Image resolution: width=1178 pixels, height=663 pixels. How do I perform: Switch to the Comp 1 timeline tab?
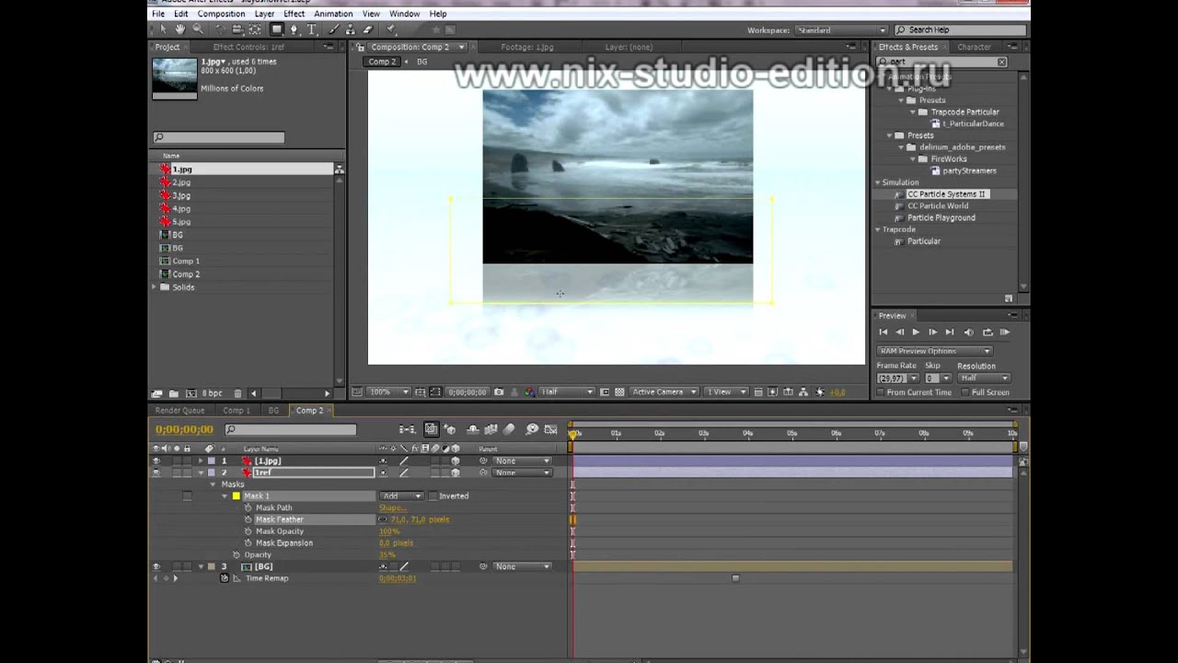point(236,411)
